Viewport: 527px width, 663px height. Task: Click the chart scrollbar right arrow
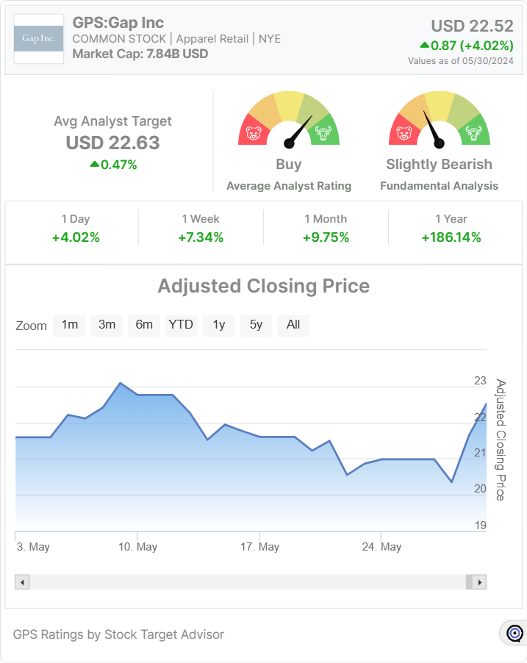coord(479,582)
